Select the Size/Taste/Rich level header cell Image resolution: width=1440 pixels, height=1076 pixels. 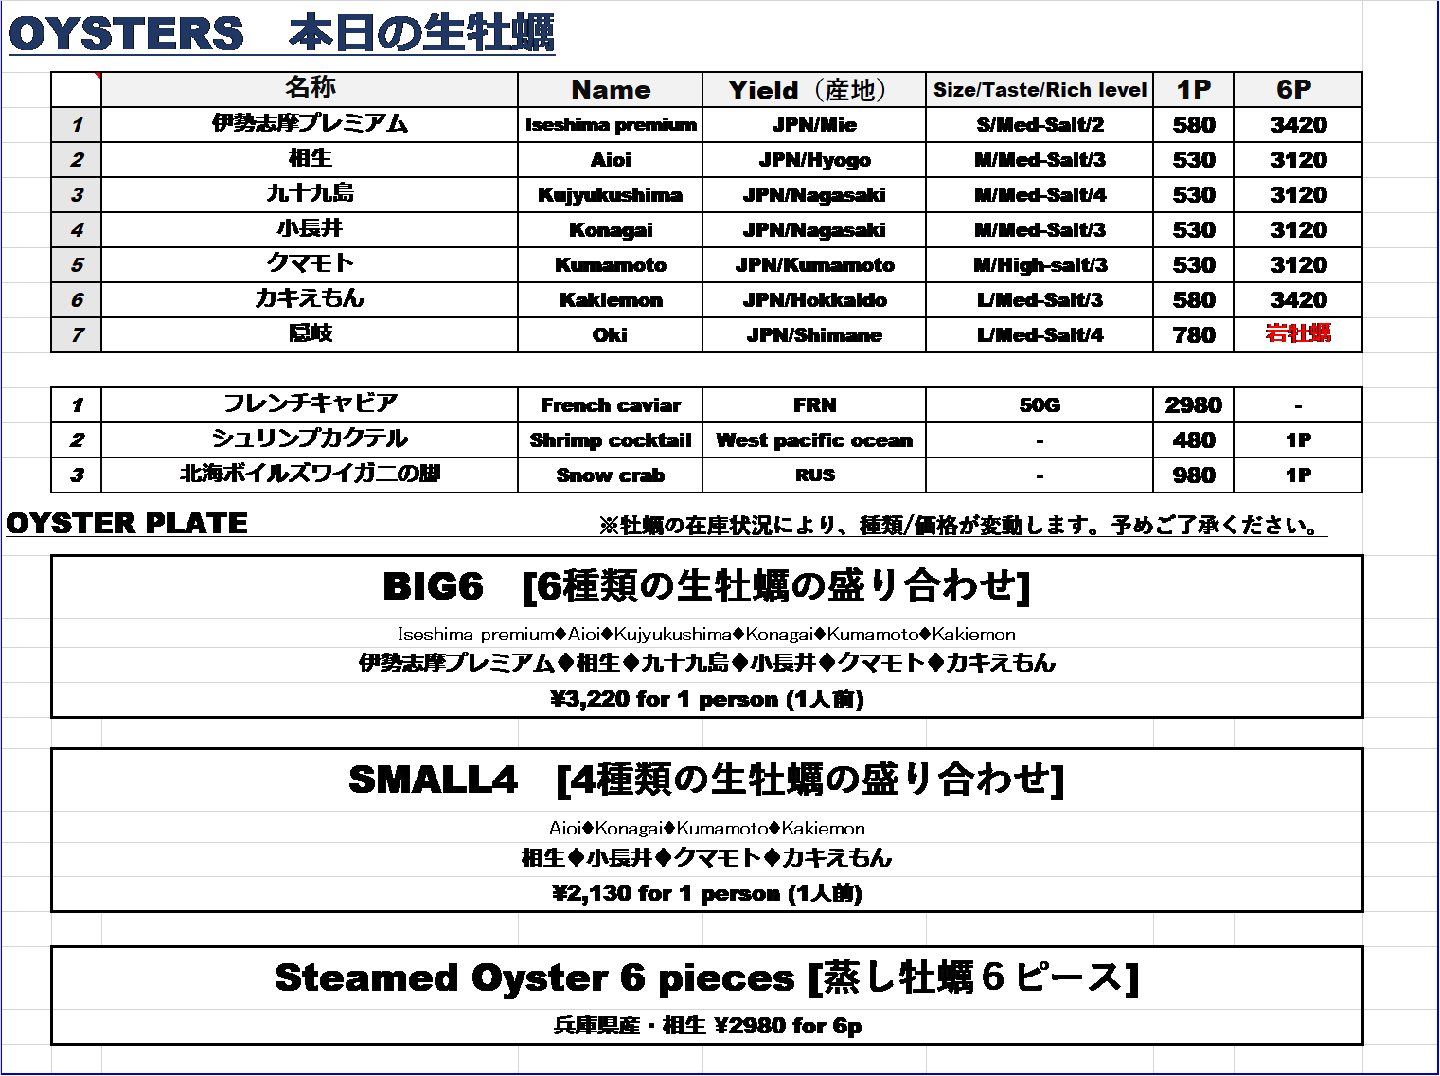coord(1040,89)
